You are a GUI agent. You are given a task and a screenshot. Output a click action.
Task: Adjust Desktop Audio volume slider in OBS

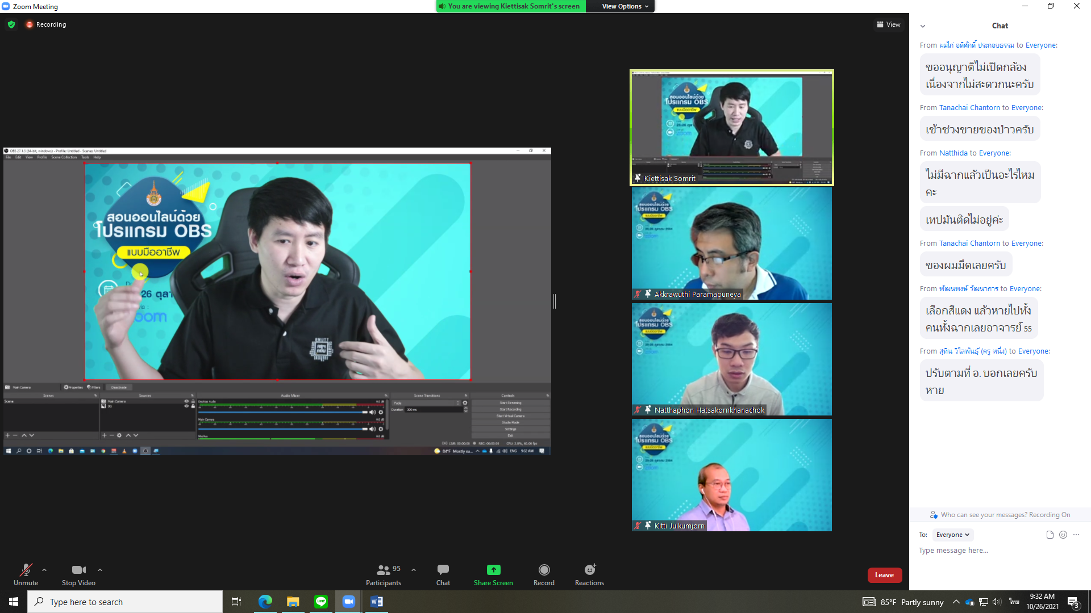tap(282, 413)
